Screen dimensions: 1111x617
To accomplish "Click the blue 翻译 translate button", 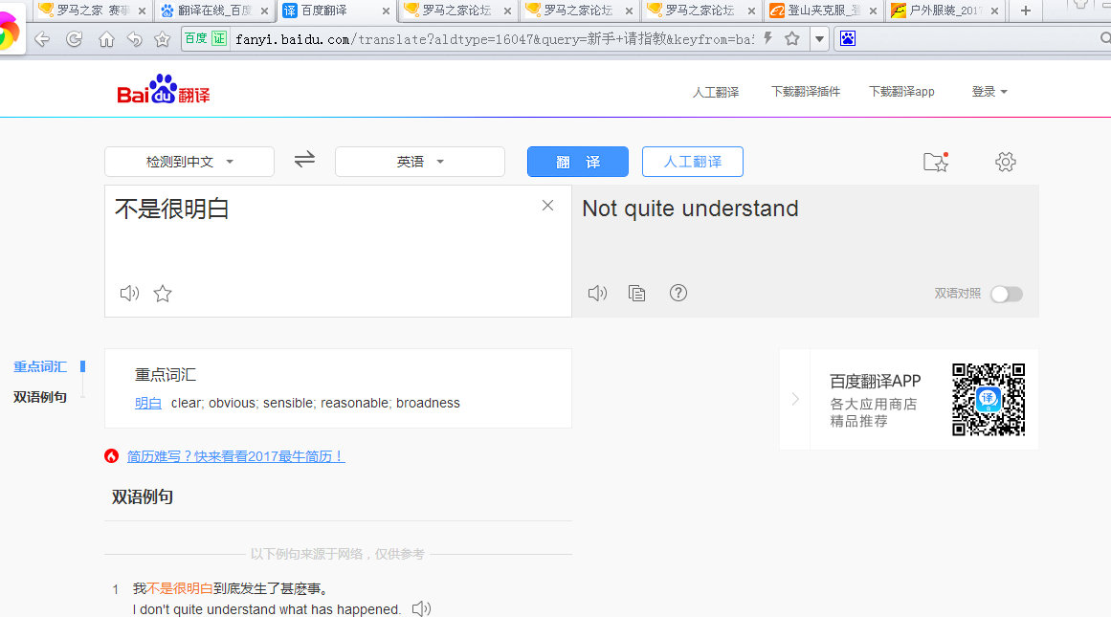I will point(577,161).
